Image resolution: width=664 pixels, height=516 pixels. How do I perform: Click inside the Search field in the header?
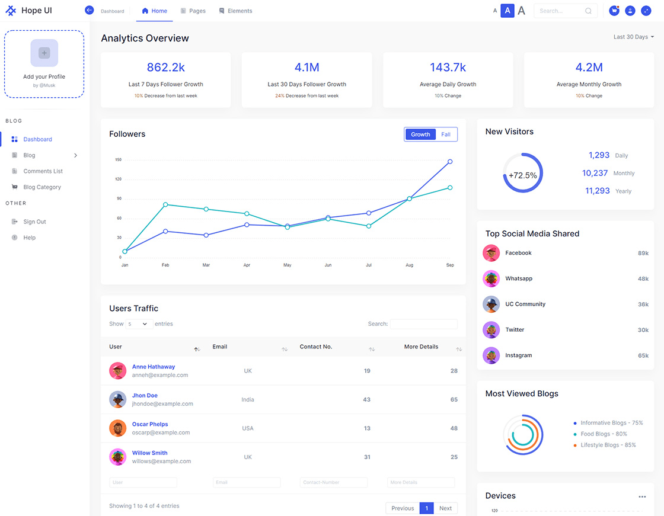coord(563,10)
